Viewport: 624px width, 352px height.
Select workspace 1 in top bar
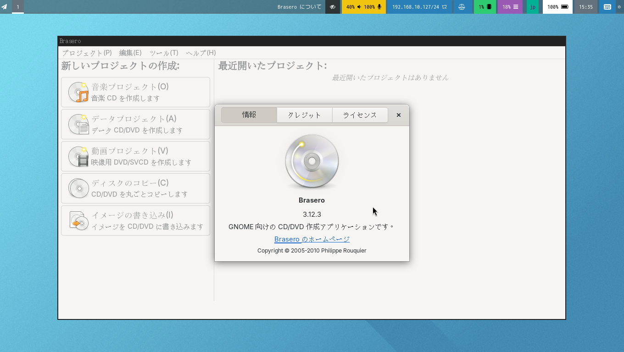click(18, 7)
